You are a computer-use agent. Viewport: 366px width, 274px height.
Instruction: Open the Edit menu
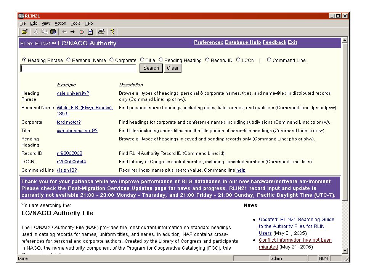tap(34, 23)
